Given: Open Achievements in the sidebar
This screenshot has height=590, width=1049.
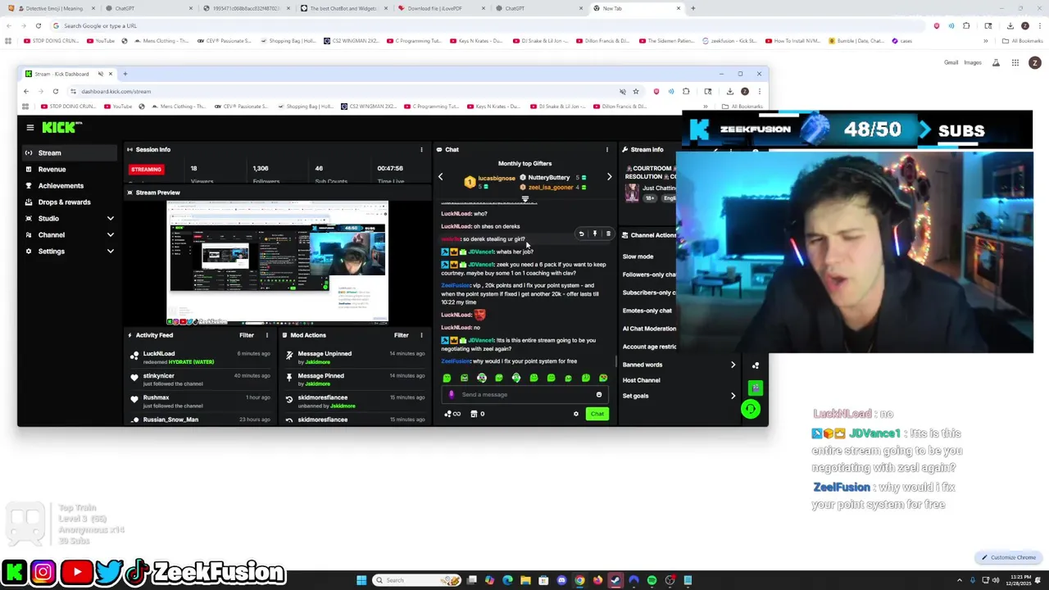Looking at the screenshot, I should coord(61,186).
